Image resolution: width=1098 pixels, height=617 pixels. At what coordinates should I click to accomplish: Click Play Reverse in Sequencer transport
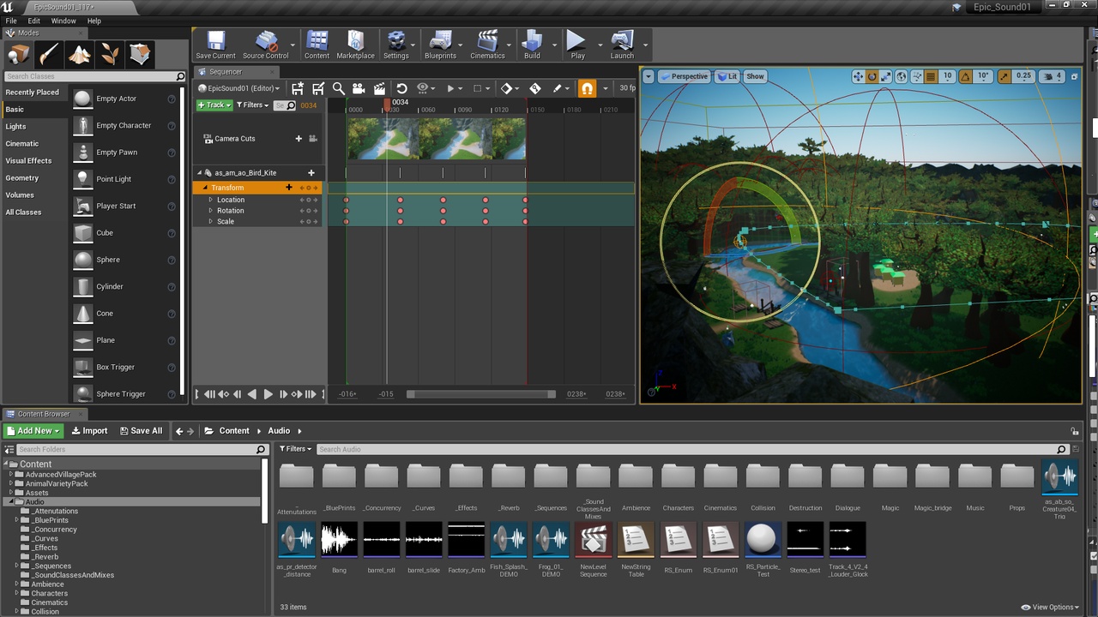252,394
